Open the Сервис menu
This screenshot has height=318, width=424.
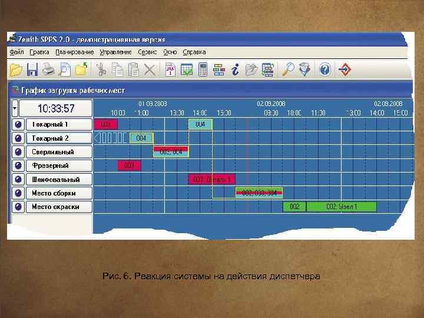(x=147, y=52)
